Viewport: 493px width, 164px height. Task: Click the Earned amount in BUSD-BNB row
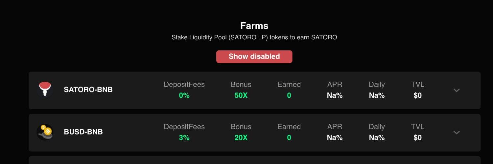click(x=289, y=138)
